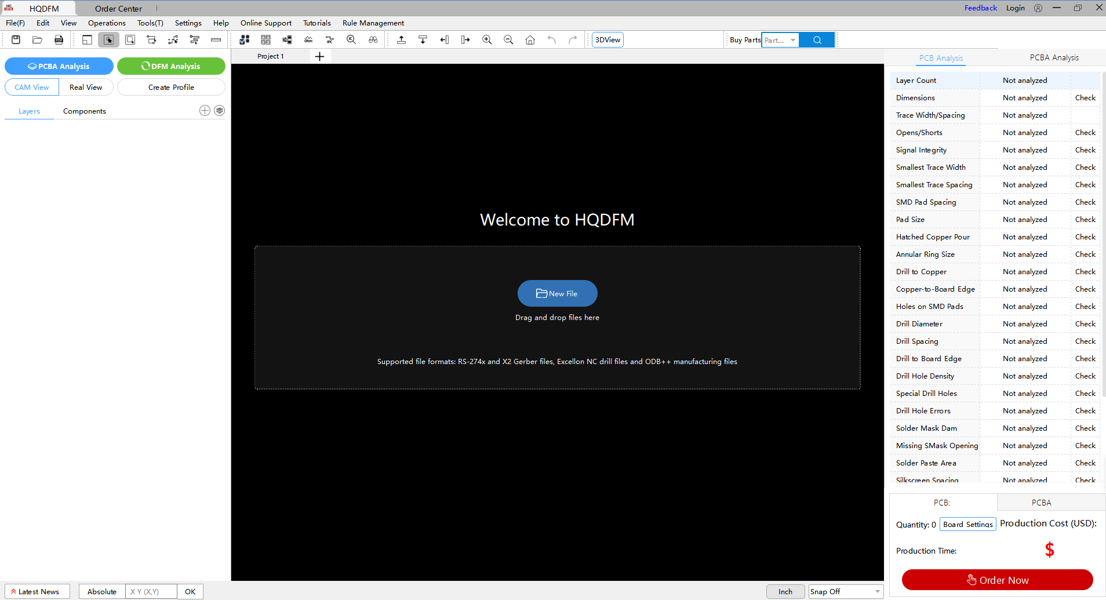Screen dimensions: 1106x600
Task: Click the New File upload area
Action: [557, 293]
